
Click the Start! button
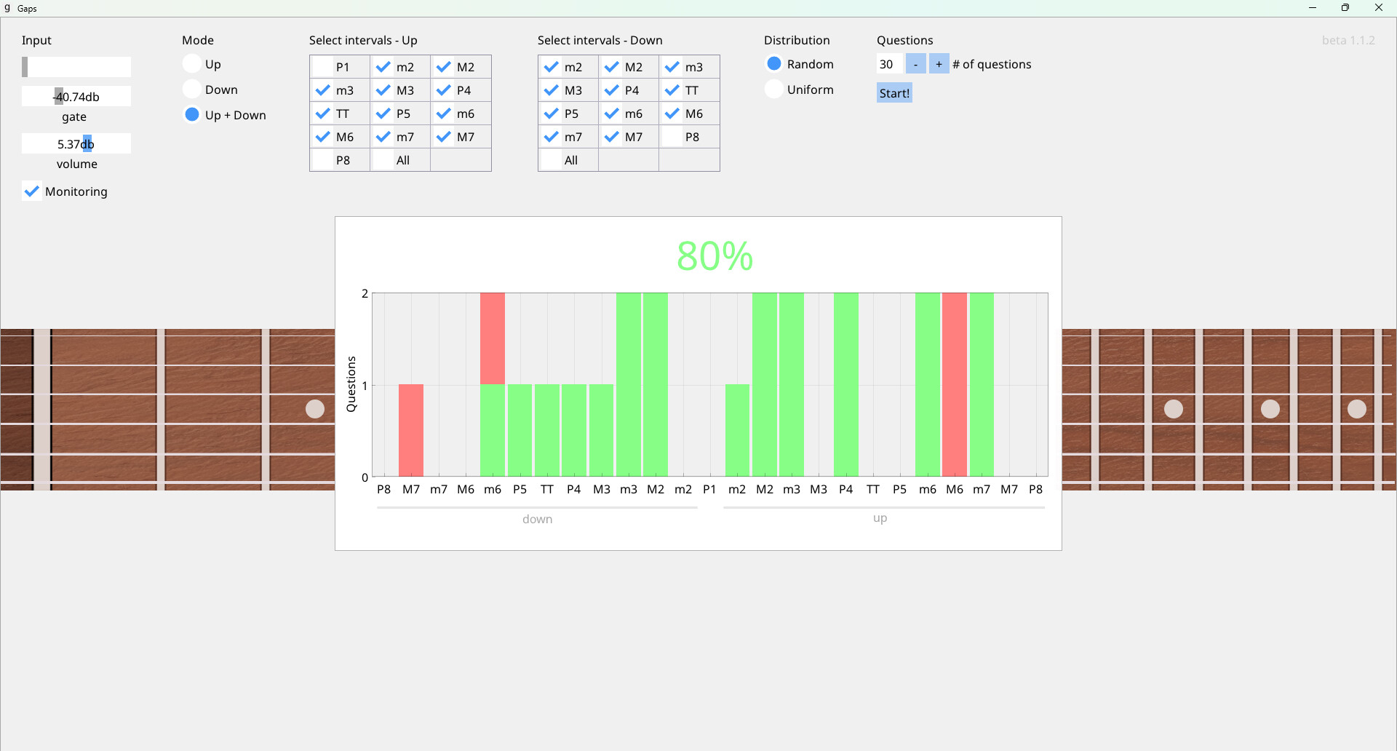click(x=894, y=93)
